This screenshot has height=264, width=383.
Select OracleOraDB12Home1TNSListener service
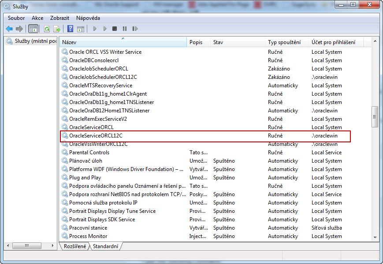pos(109,111)
